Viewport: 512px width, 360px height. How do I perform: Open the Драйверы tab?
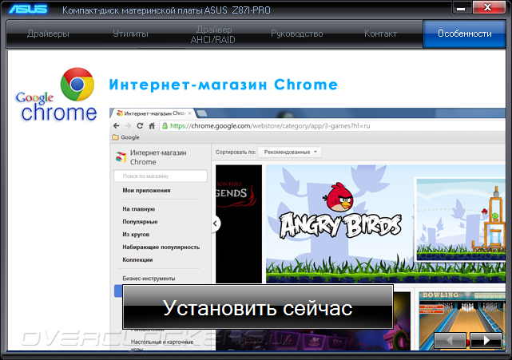pos(49,34)
